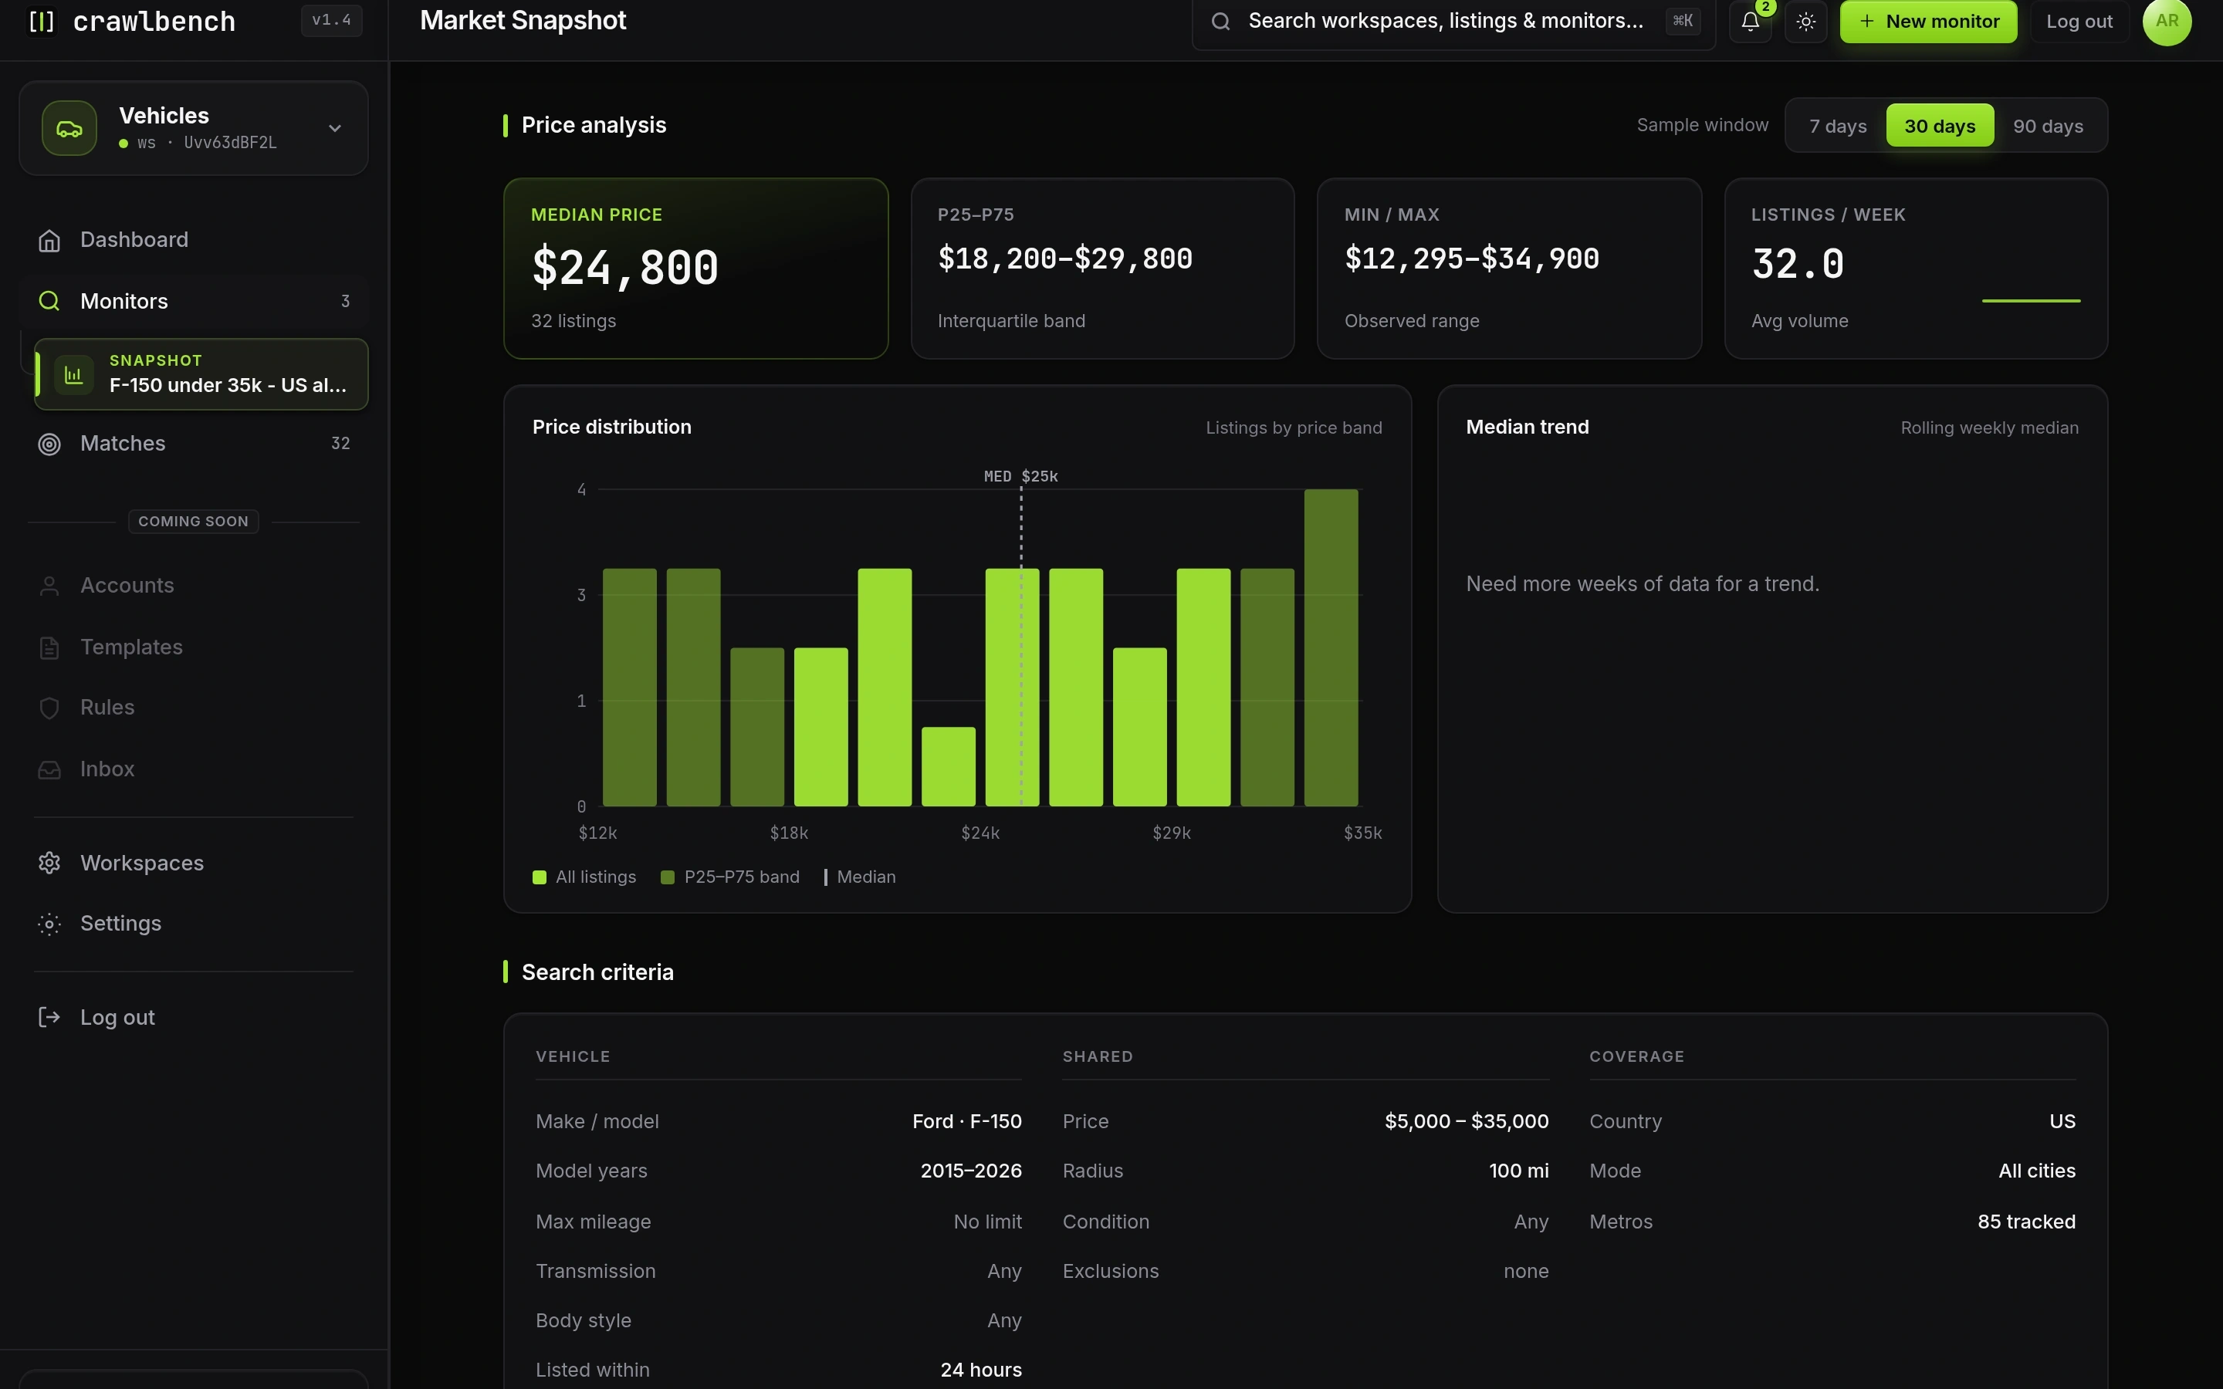The image size is (2223, 1389).
Task: Click the Vehicles workspace car icon
Action: tap(69, 129)
